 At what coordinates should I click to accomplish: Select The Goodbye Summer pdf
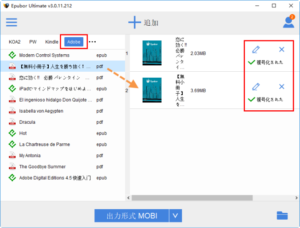pos(63,166)
